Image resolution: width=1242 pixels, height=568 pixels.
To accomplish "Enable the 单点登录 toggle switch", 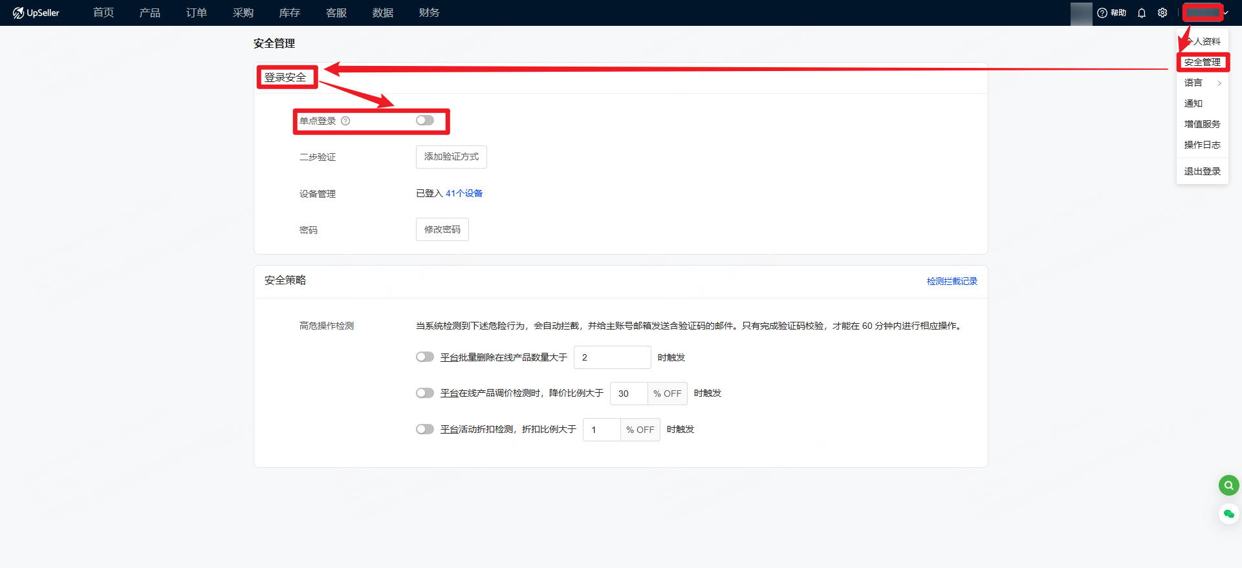I will coord(425,121).
